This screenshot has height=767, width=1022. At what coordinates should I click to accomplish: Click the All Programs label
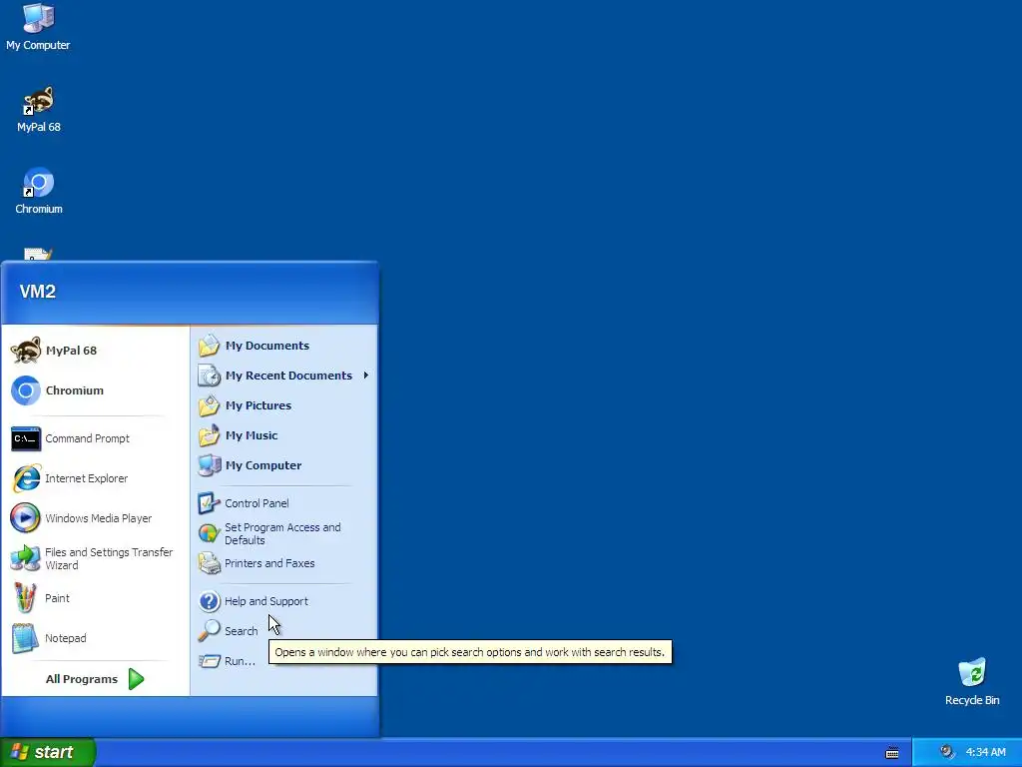coord(82,679)
